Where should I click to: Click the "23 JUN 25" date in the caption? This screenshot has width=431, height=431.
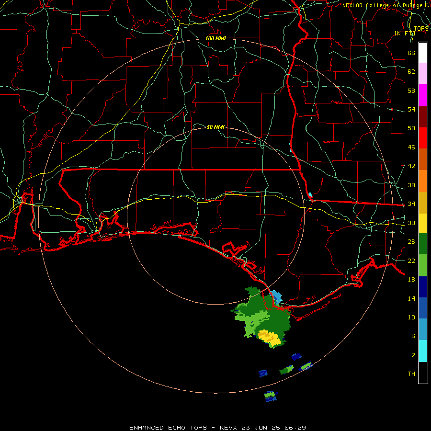[x=261, y=428]
